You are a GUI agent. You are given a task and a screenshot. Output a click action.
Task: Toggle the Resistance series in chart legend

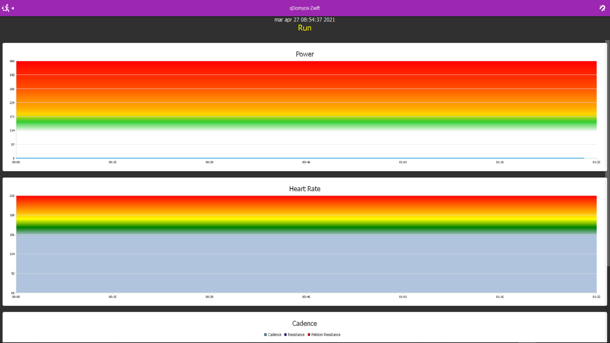[294, 335]
